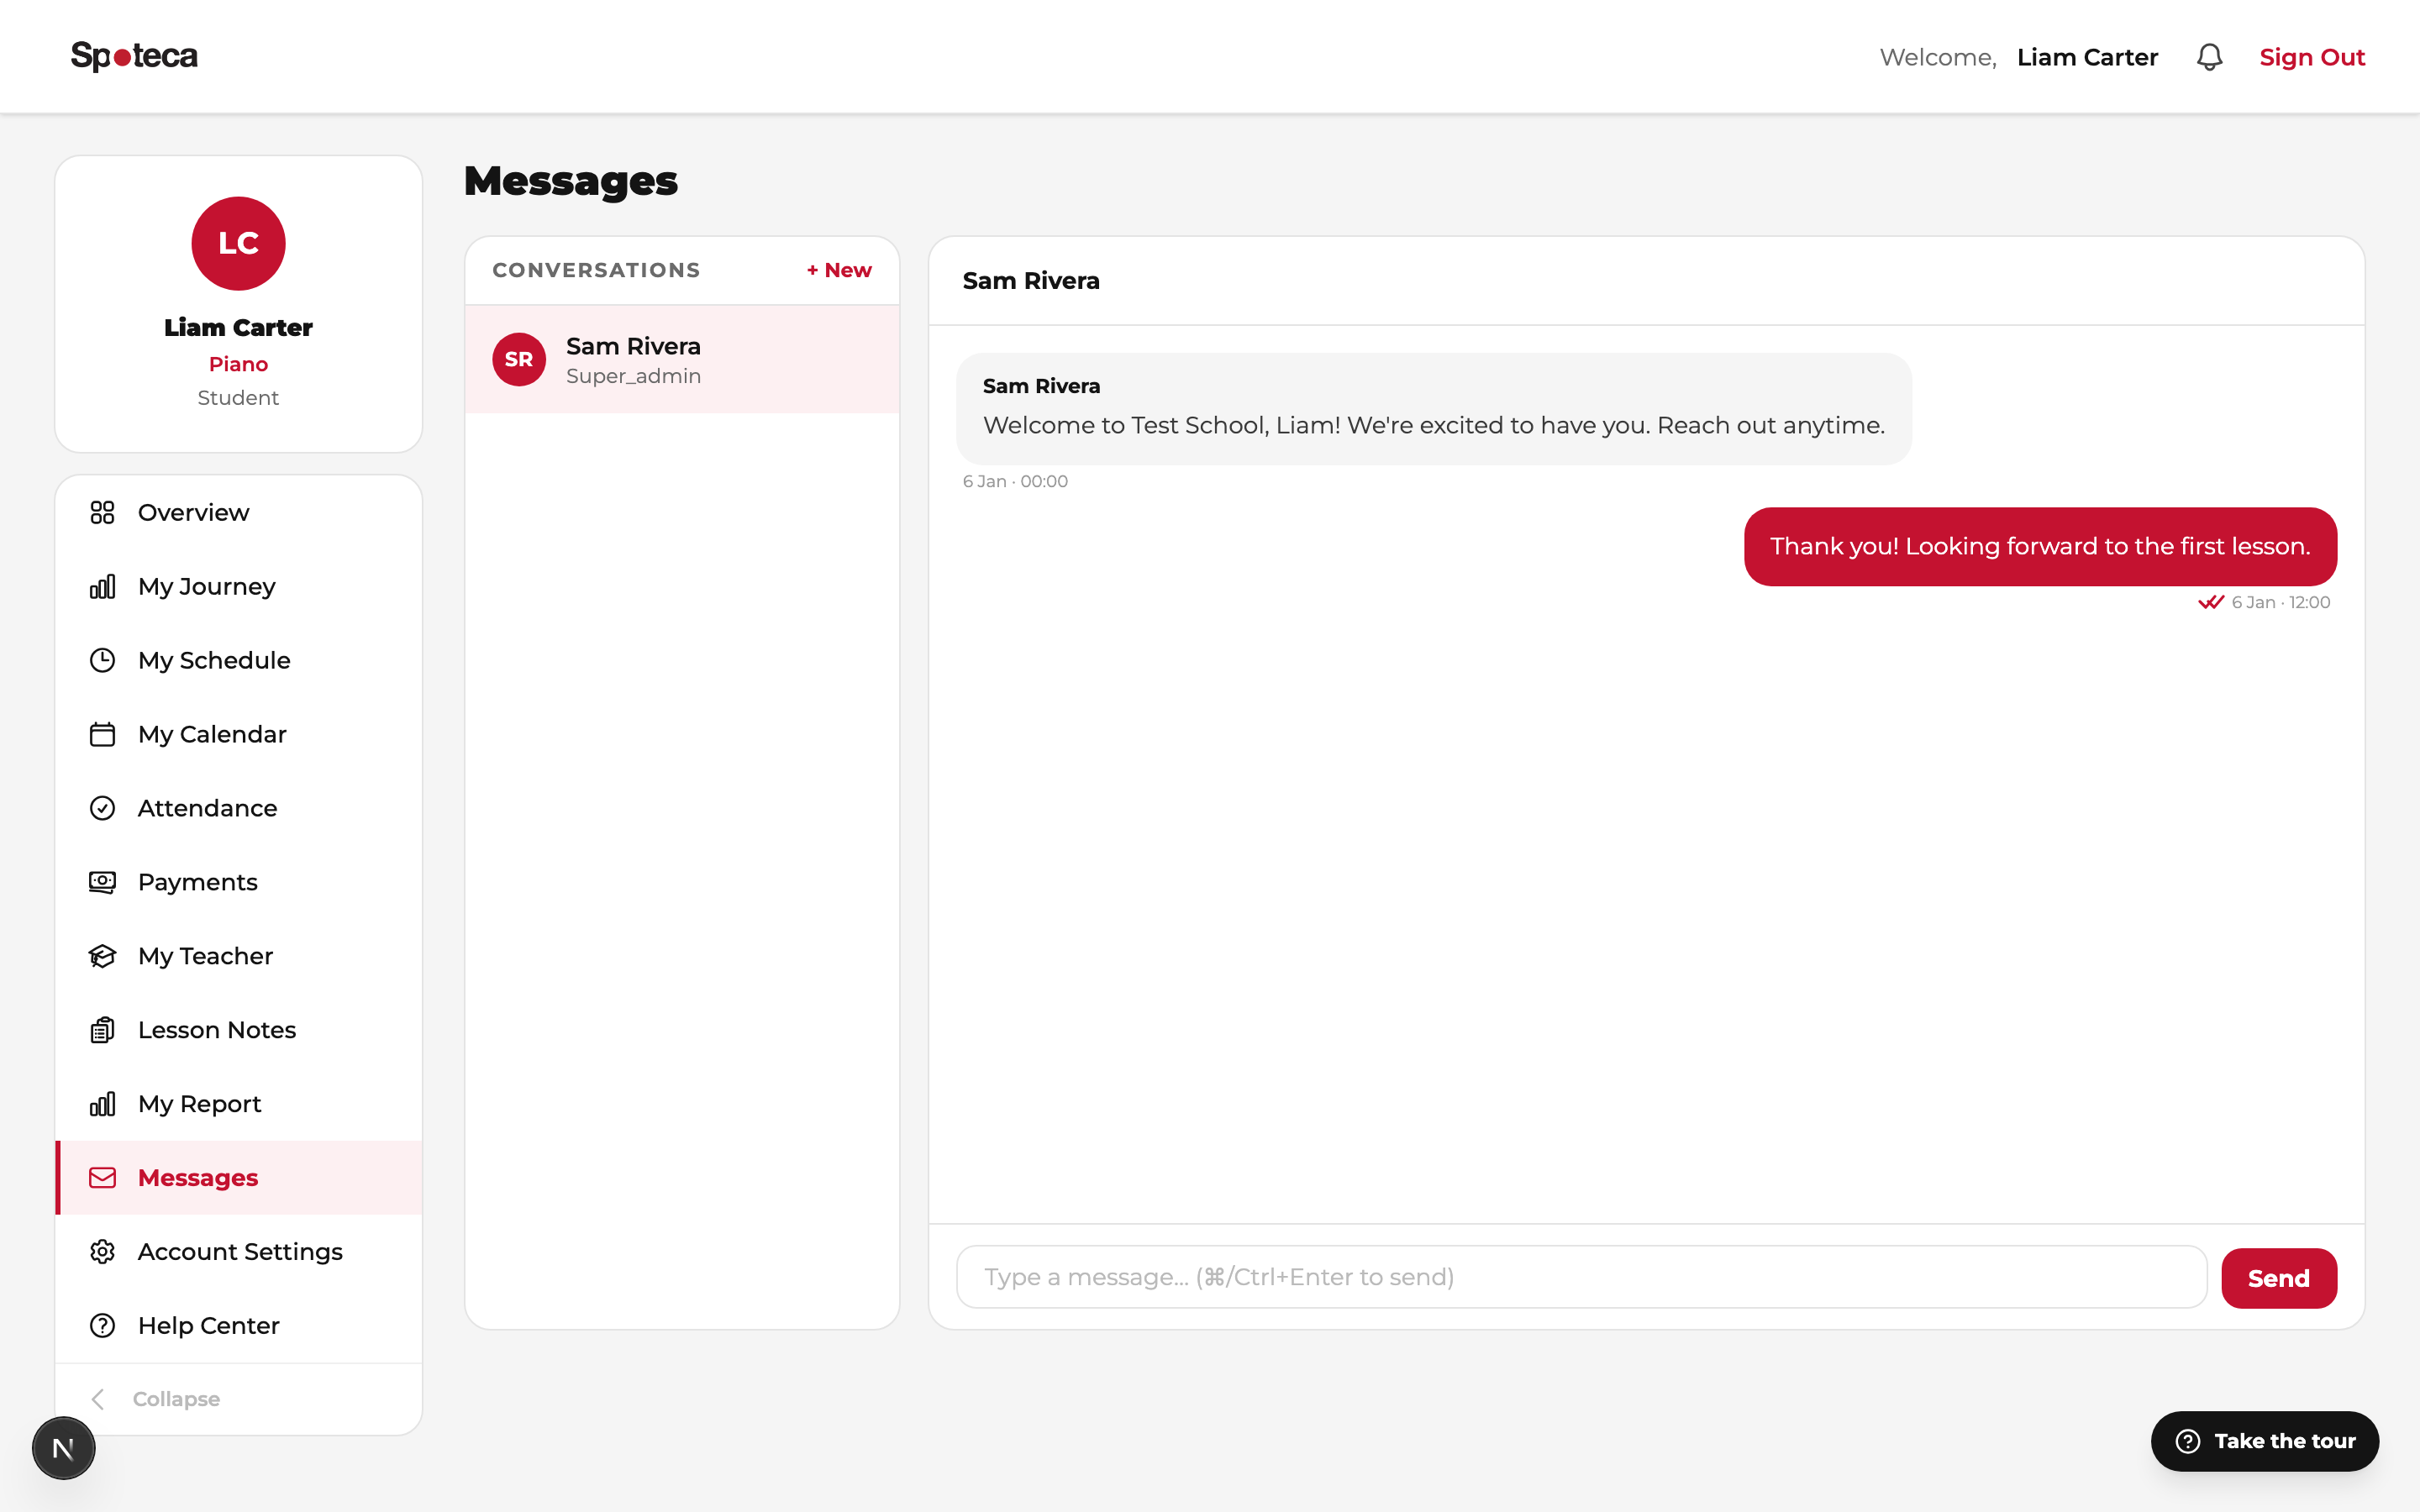View Lesson Notes
The image size is (2420, 1512).
click(x=239, y=1030)
